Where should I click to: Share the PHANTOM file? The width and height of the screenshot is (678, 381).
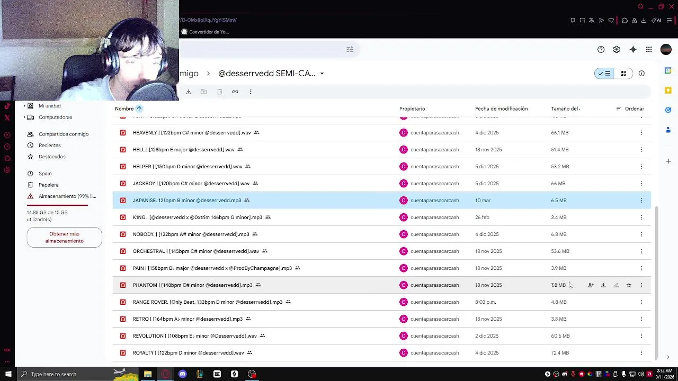coord(591,285)
